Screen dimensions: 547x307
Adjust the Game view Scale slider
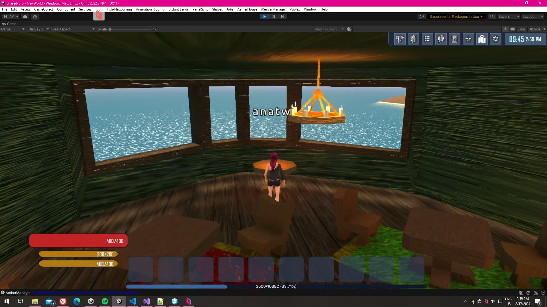[110, 29]
